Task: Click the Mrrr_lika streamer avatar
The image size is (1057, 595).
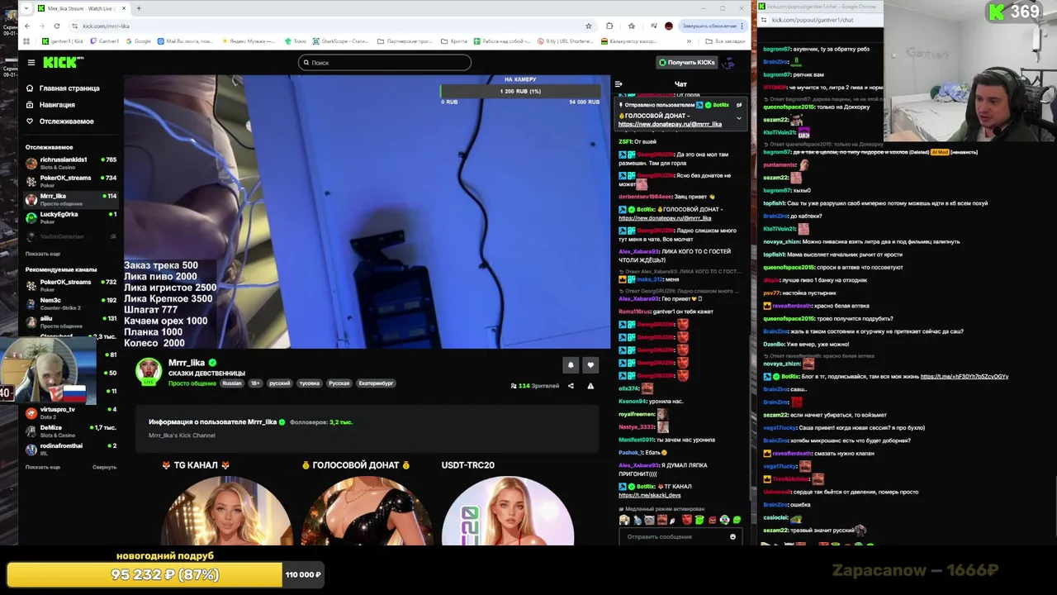Action: pos(149,371)
